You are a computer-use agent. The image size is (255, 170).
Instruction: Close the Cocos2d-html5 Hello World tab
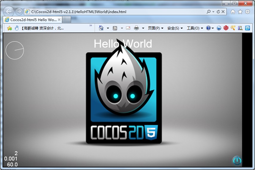click(59, 20)
